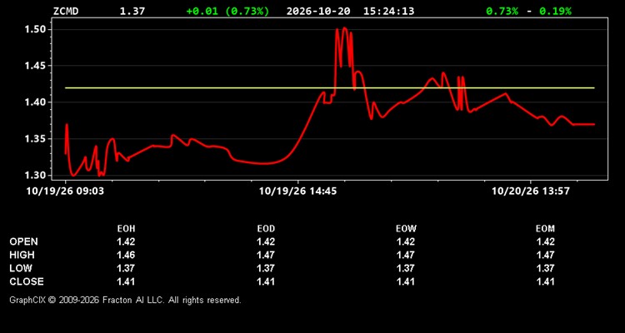Screen dimensions: 625x333
Task: Click the EOD OPEN value 1.42
Action: coord(266,241)
